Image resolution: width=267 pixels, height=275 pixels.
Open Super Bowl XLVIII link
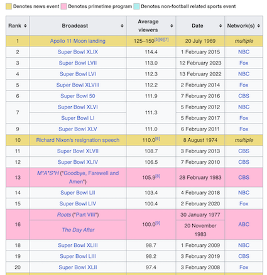pyautogui.click(x=78, y=85)
